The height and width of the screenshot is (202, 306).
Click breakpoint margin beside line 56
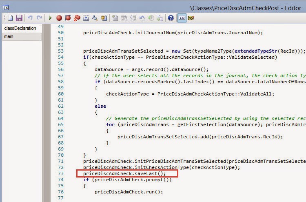(x=47, y=69)
